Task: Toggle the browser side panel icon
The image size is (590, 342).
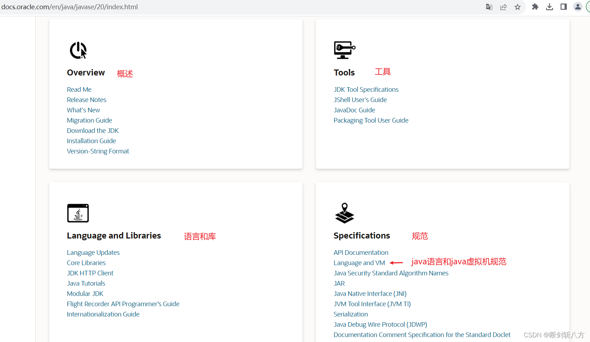Action: pos(563,7)
